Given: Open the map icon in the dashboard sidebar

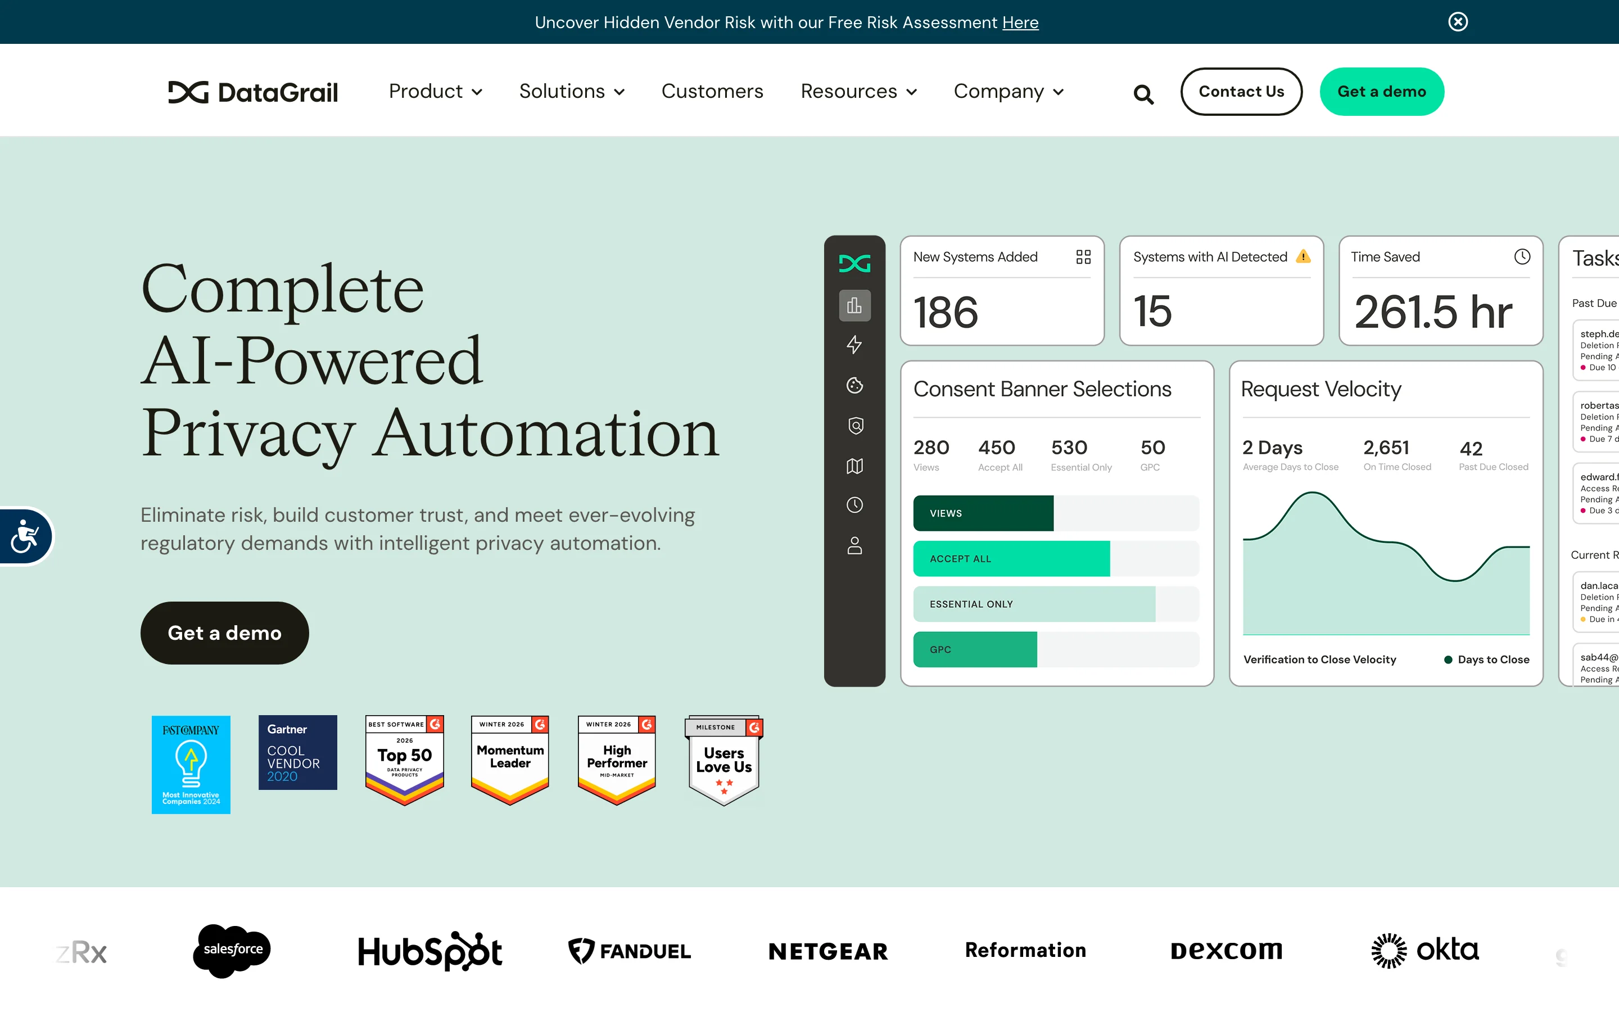Looking at the screenshot, I should pyautogui.click(x=854, y=466).
